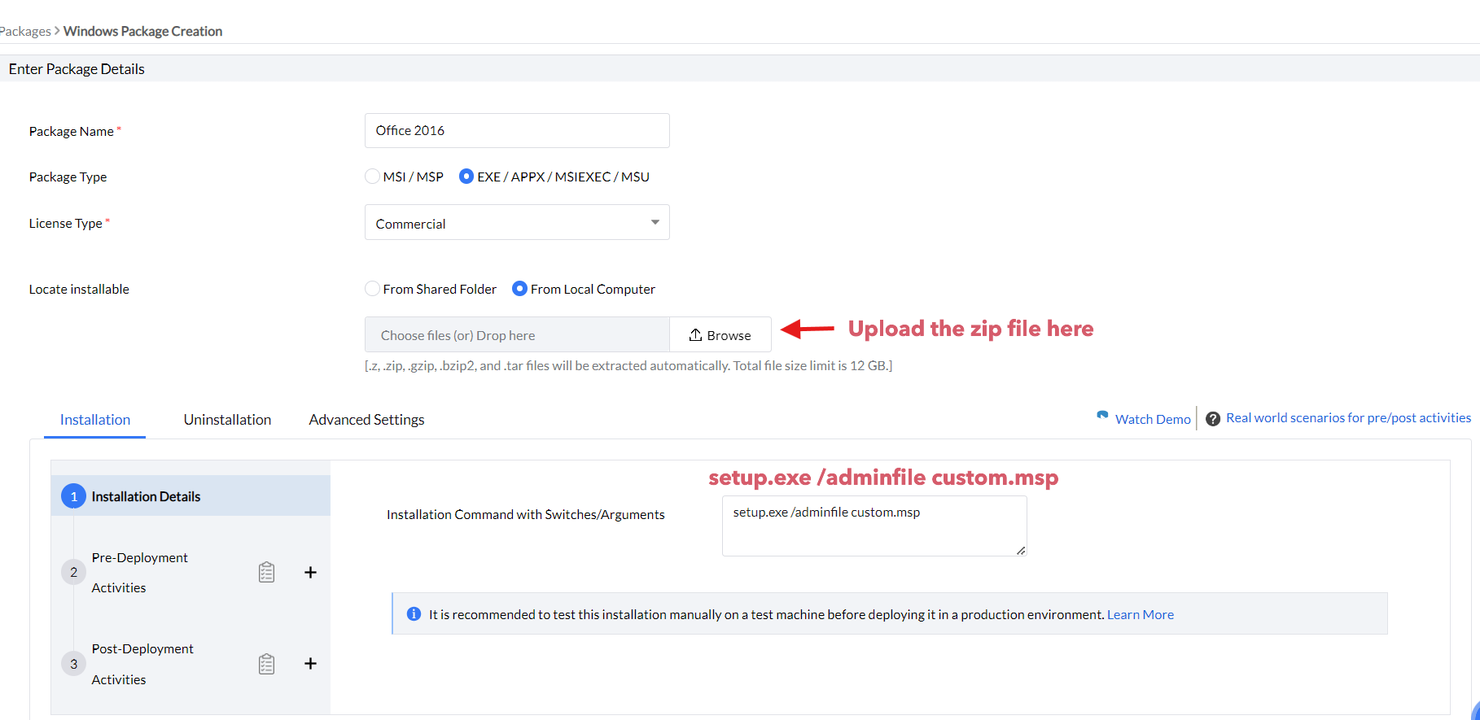
Task: Choose From Shared Folder radio button
Action: (372, 289)
